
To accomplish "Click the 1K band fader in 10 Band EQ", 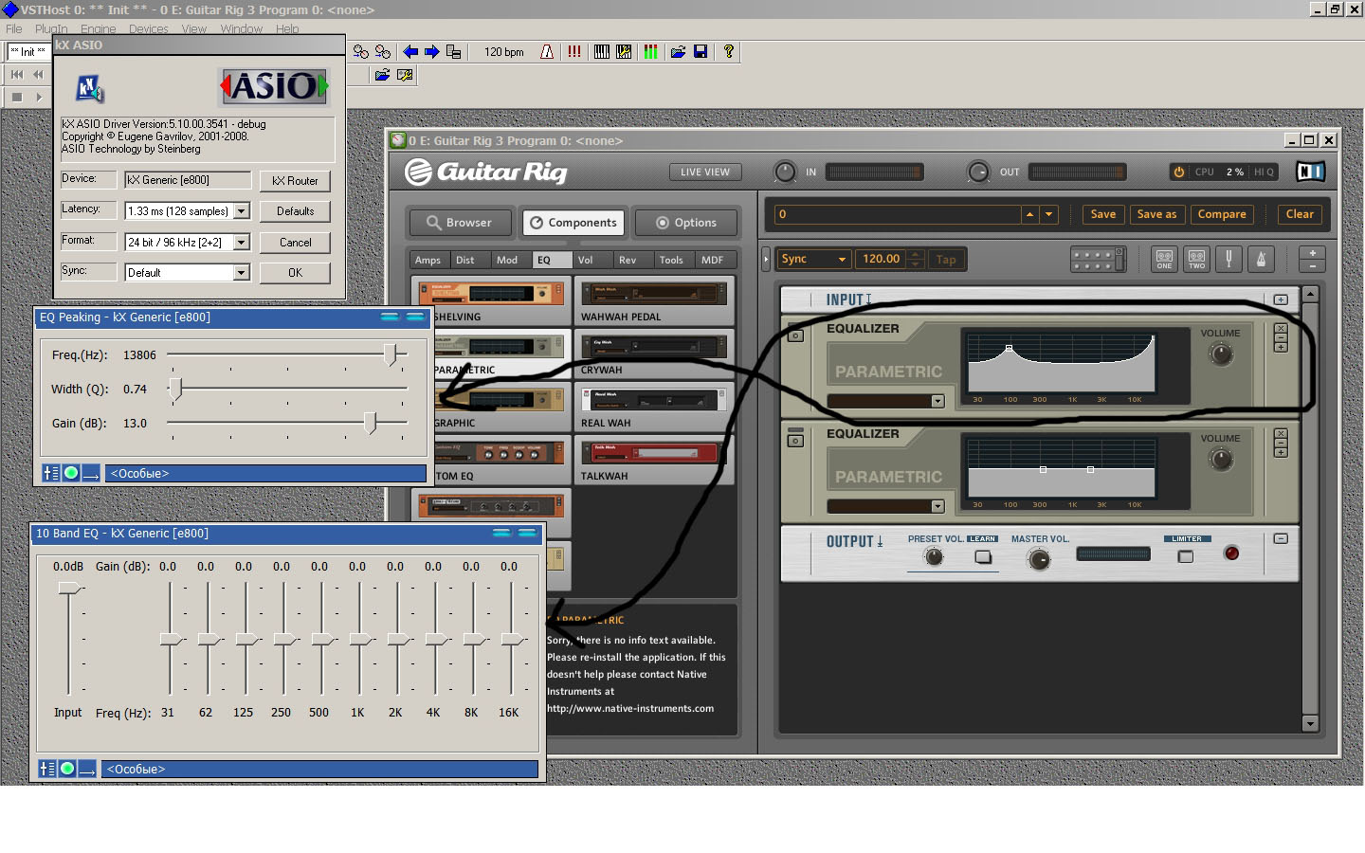I will click(360, 640).
